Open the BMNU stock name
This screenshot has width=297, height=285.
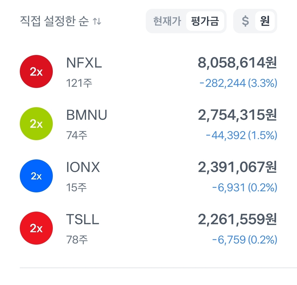pos(87,115)
